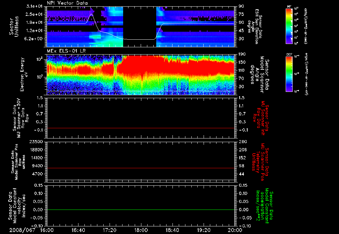Viewport: 339px width, 234px height.
Task: Click the 10¹ electron energy tick
Action: (40, 77)
